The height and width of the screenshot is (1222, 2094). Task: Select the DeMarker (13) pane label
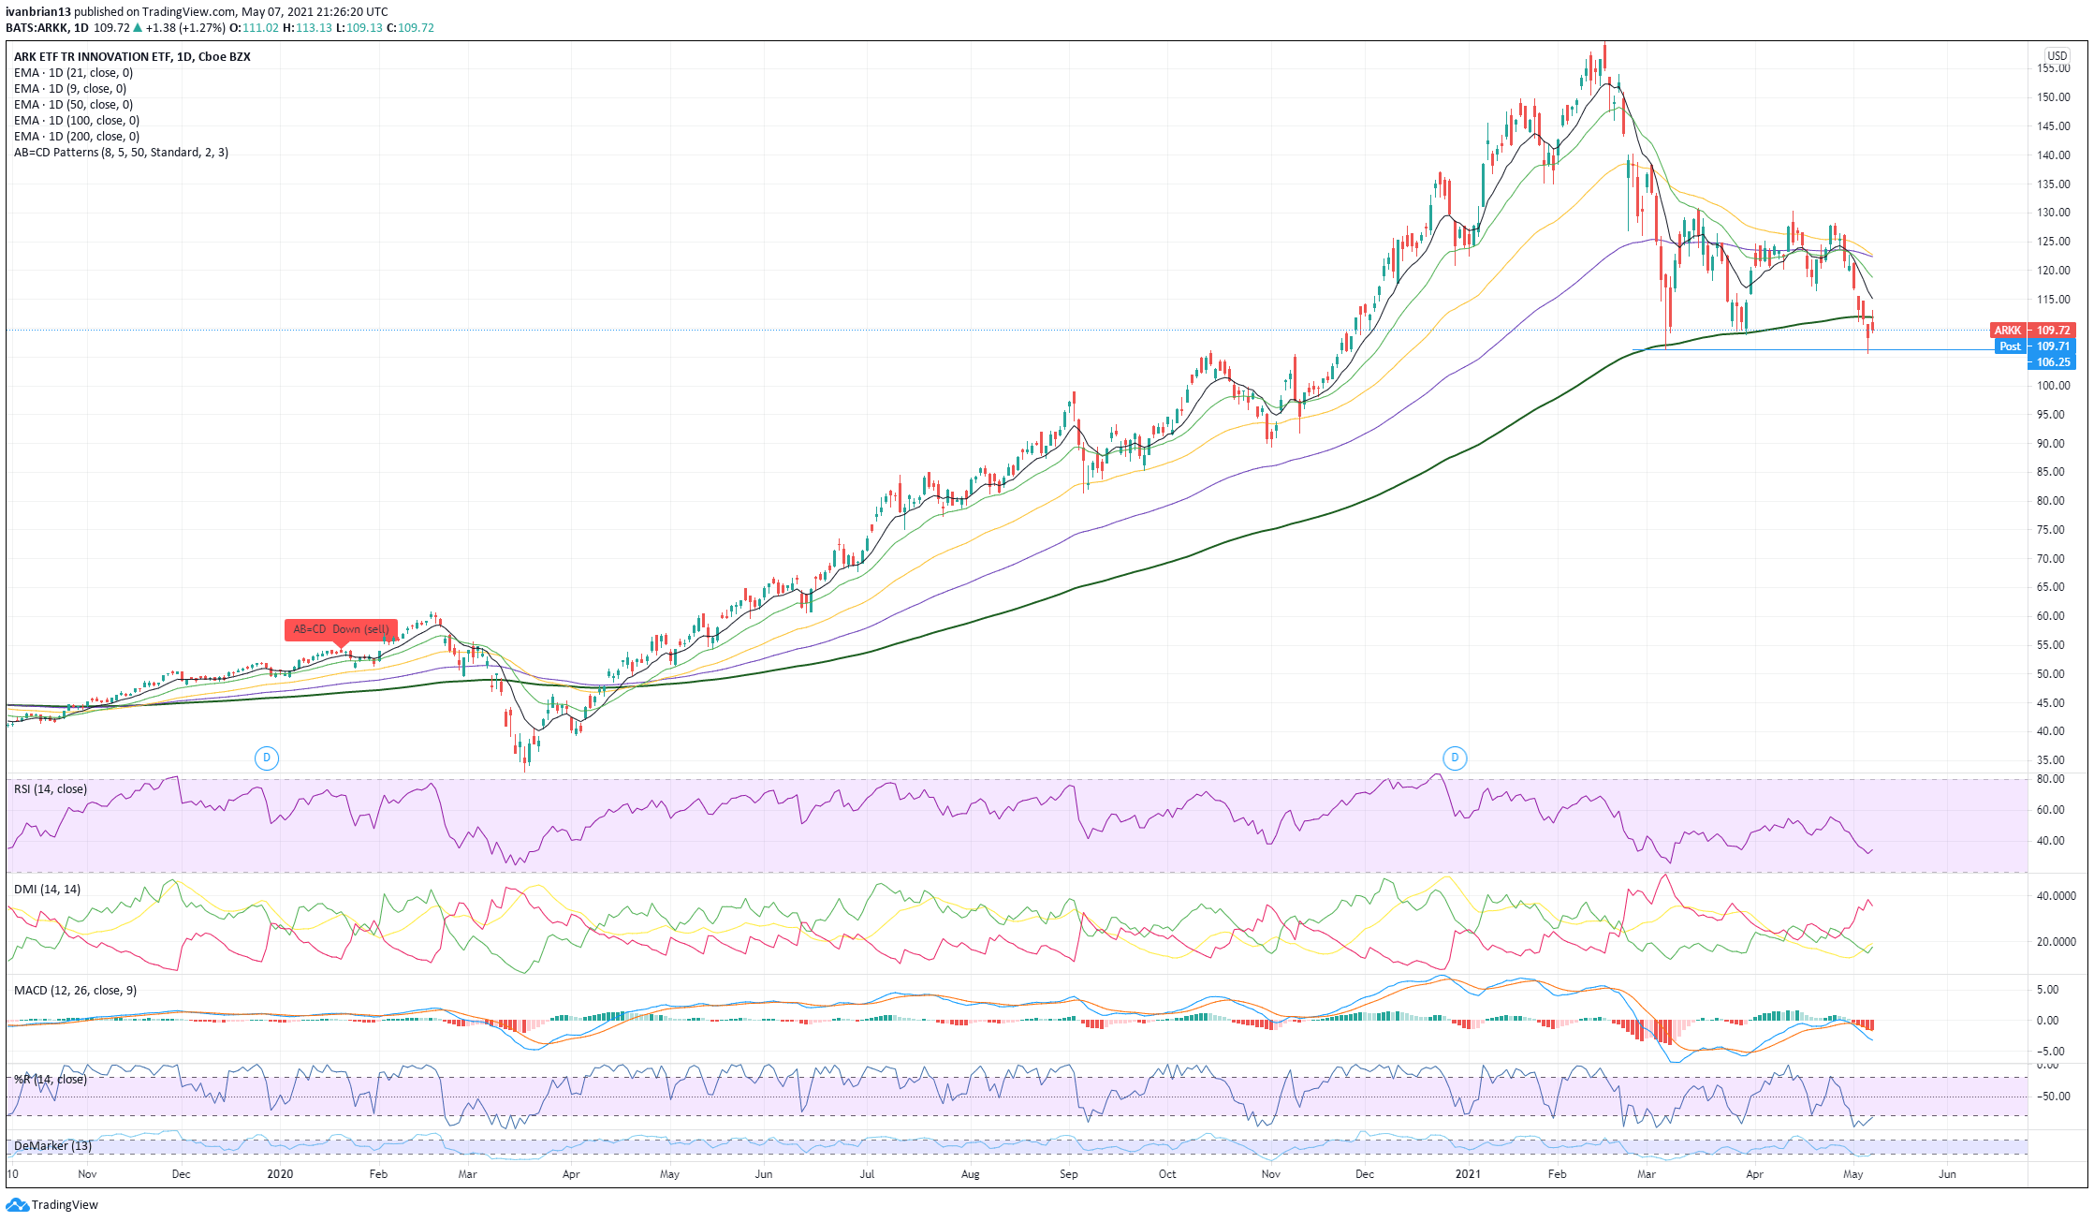coord(52,1145)
